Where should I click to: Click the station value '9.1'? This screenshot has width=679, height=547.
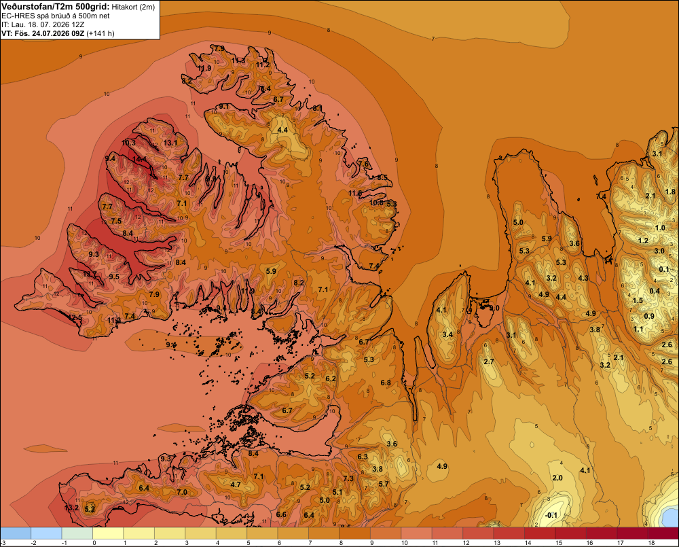(224, 106)
